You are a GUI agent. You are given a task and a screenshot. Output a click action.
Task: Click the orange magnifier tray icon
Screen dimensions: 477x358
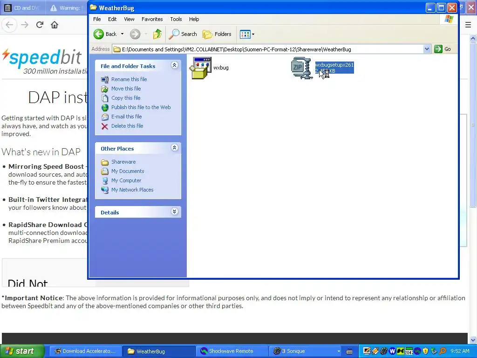point(443,351)
